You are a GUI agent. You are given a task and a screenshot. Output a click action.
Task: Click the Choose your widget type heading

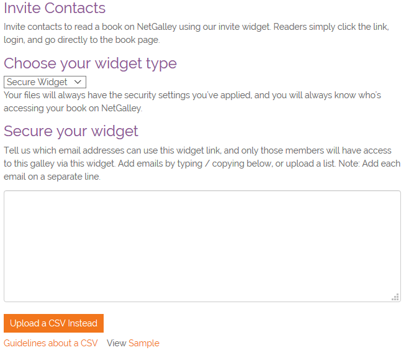pos(90,63)
